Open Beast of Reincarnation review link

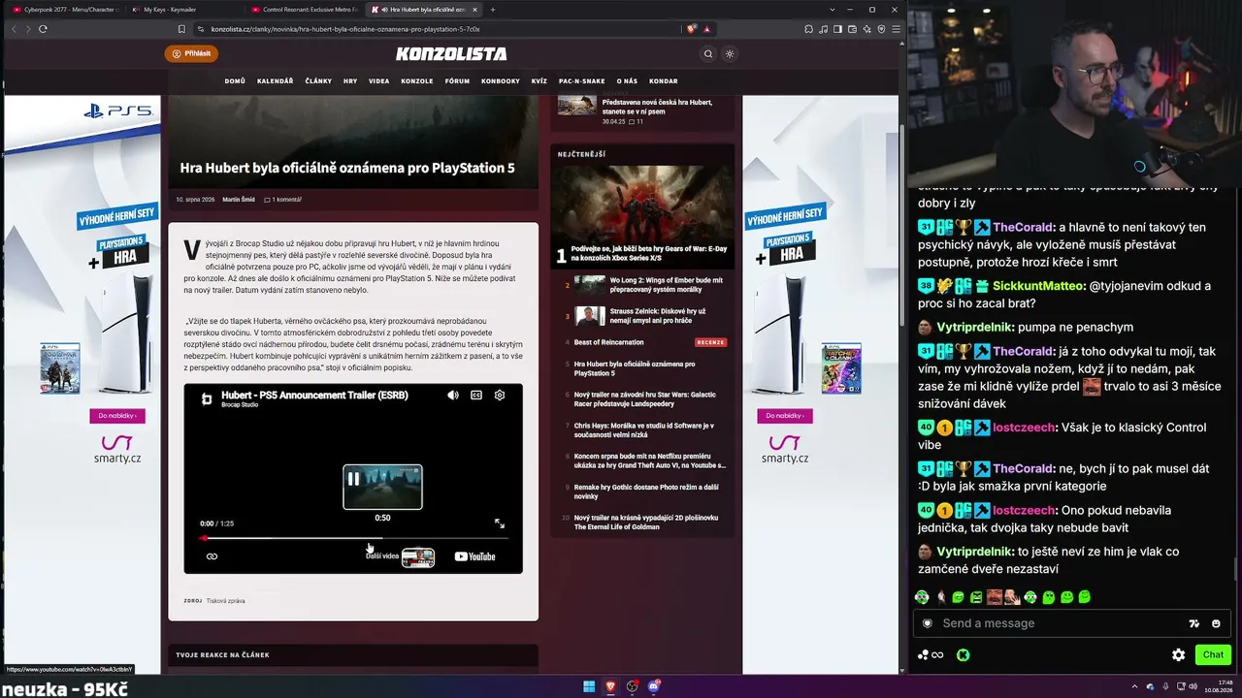tap(608, 342)
